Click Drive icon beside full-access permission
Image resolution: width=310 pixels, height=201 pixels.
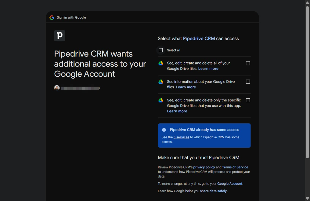161,63
